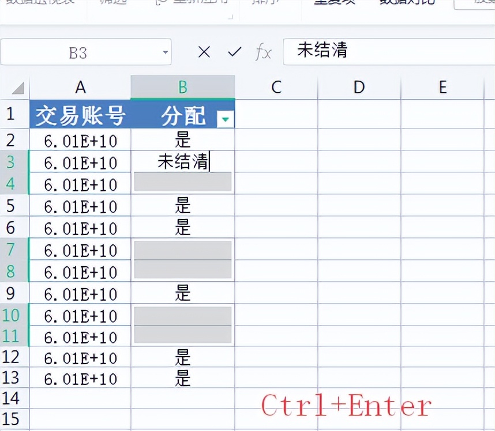Select row 13 header
This screenshot has height=431, width=495.
pyautogui.click(x=14, y=378)
